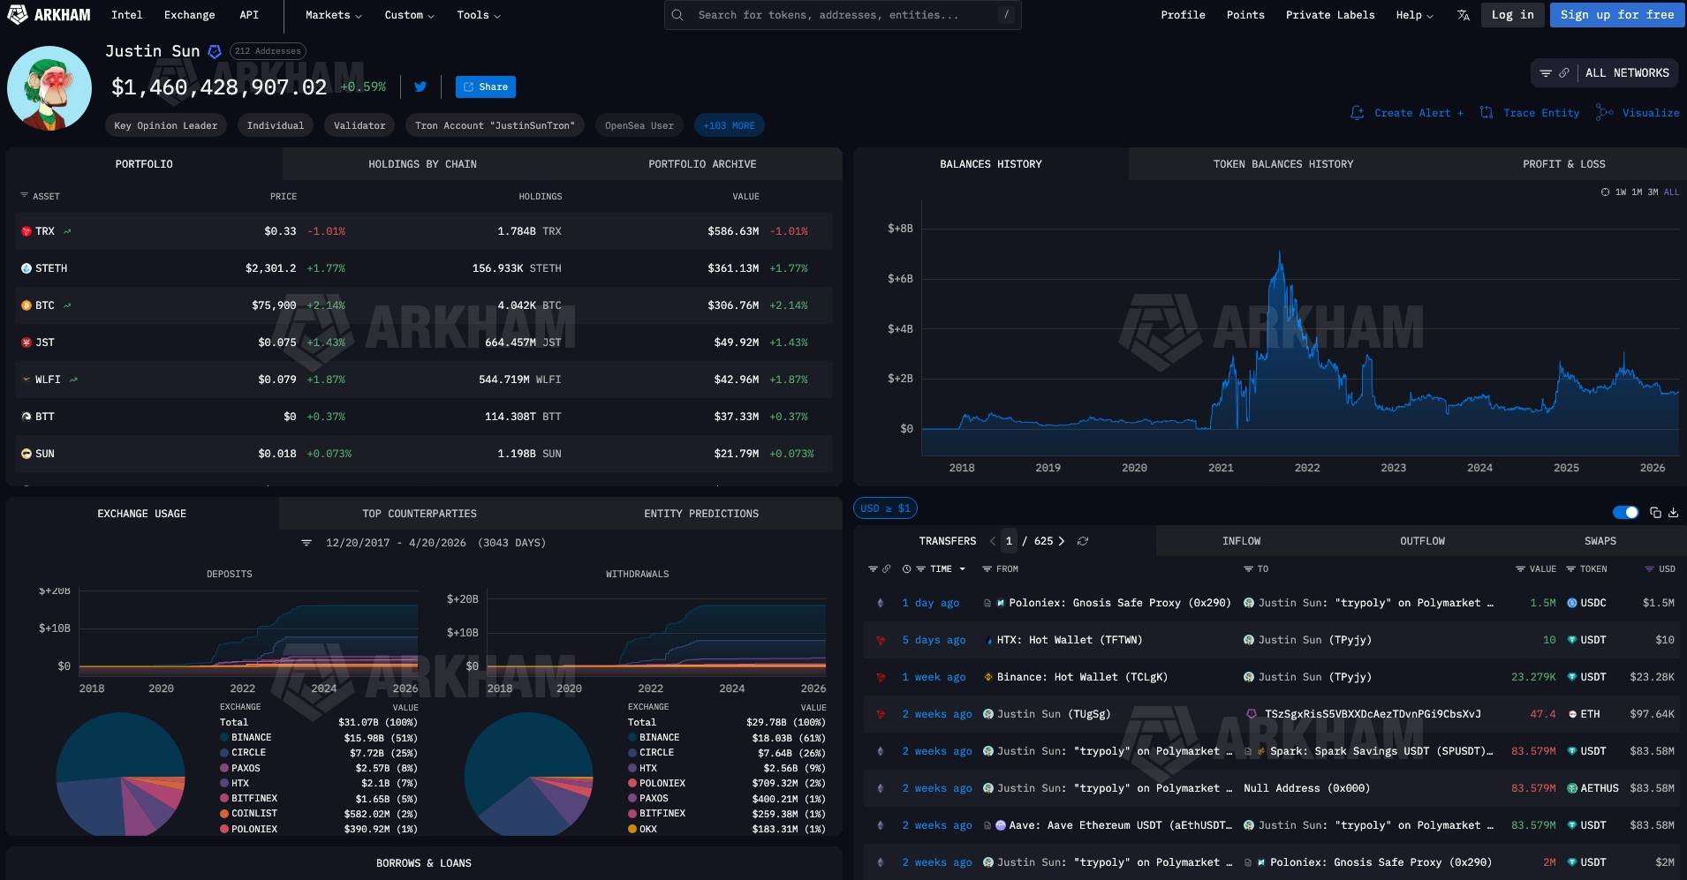The height and width of the screenshot is (880, 1687).
Task: Click the exchange usage date filter icon
Action: 306,543
